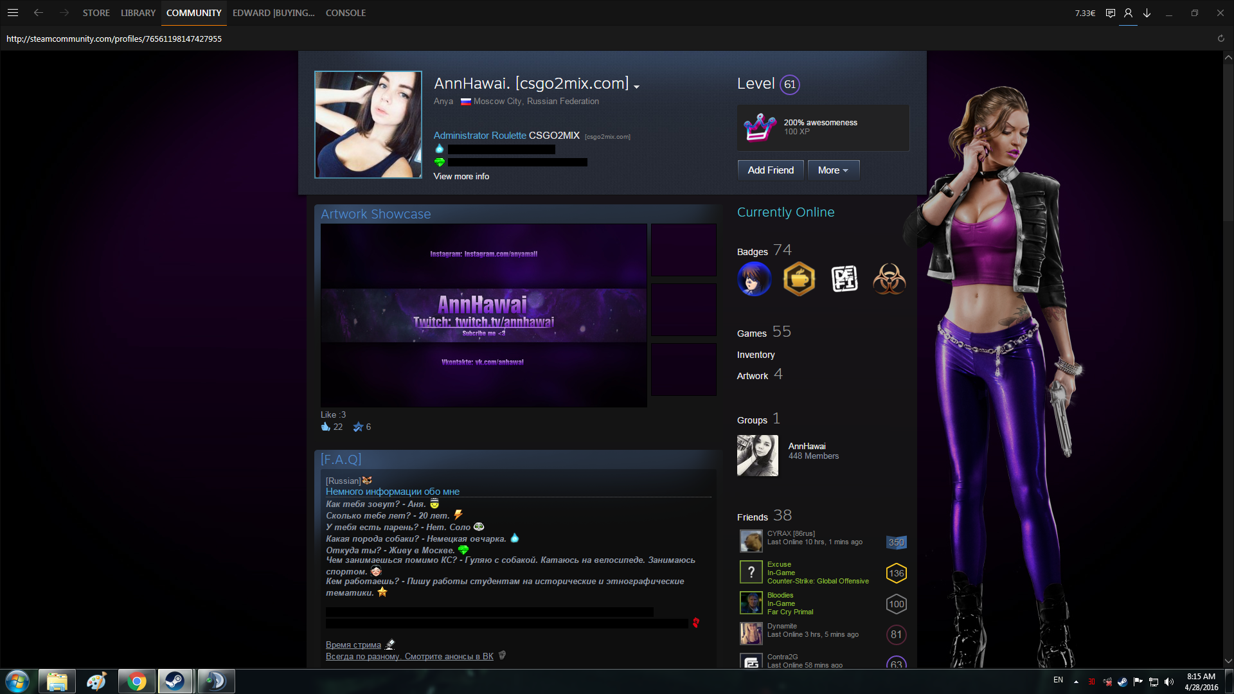Open the friends chat icon

click(x=1110, y=13)
